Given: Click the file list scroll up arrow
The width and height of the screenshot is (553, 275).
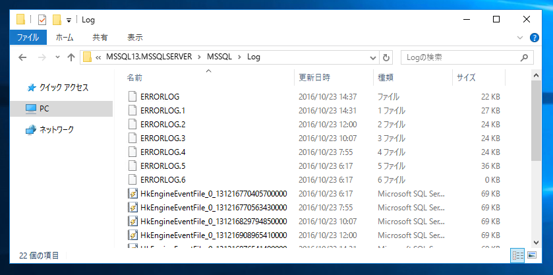Looking at the screenshot, I should pyautogui.click(x=536, y=75).
